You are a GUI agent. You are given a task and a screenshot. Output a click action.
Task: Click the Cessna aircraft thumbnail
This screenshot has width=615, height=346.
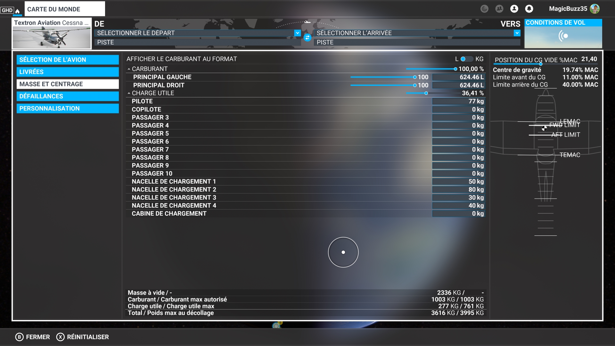click(52, 37)
